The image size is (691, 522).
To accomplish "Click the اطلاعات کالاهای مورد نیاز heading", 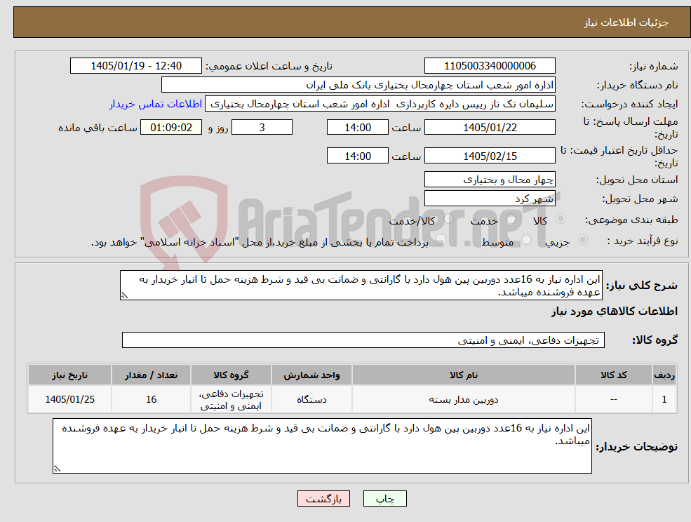I will click(614, 312).
